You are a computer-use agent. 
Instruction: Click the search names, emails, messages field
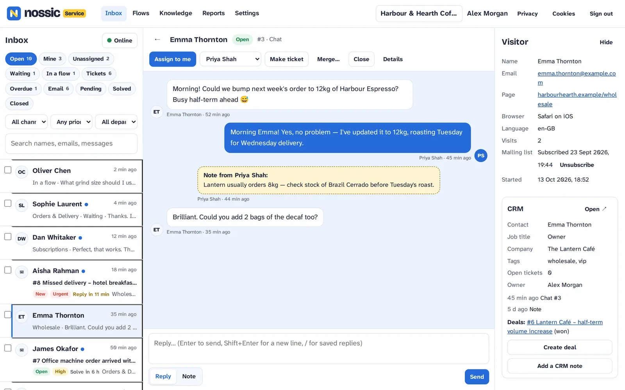pyautogui.click(x=71, y=144)
